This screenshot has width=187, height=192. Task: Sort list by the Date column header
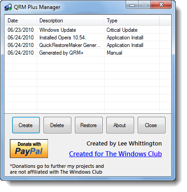(x=21, y=21)
